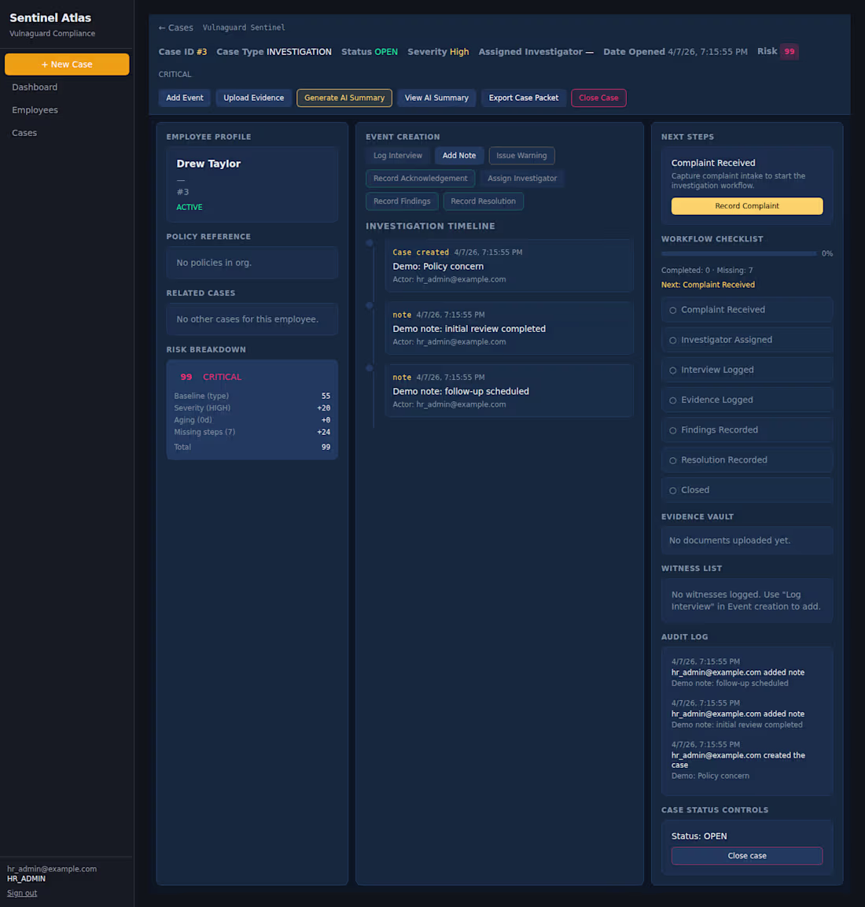Click Close case under Case Status Controls
This screenshot has width=865, height=907.
pos(746,855)
